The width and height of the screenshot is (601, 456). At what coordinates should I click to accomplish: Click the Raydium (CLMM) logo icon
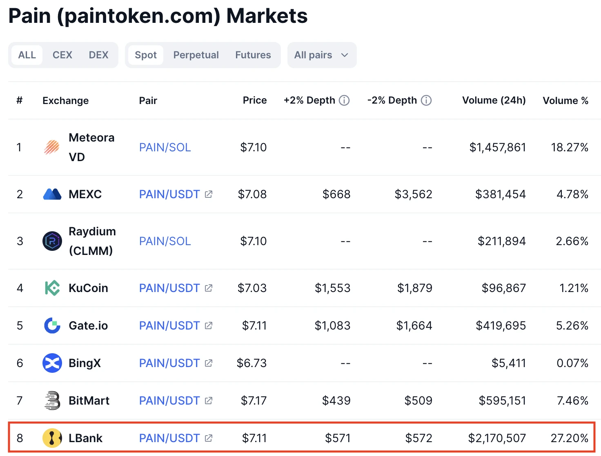pos(52,241)
